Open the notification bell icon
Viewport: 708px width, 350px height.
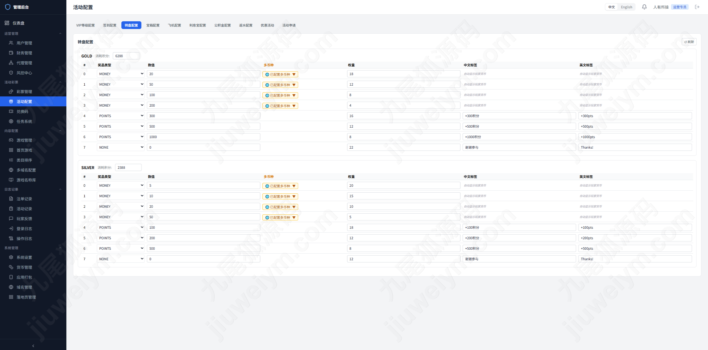click(x=644, y=7)
